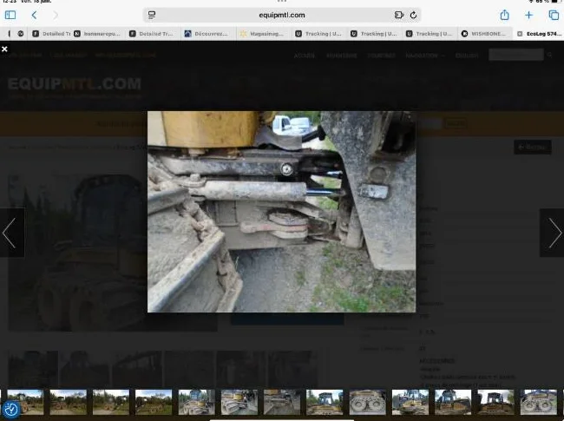The image size is (564, 421).
Task: Open the extensions icon in the address bar
Action: click(399, 15)
